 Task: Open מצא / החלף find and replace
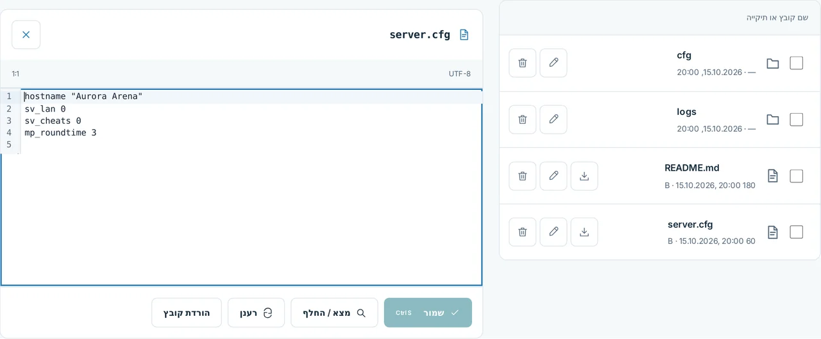click(334, 313)
